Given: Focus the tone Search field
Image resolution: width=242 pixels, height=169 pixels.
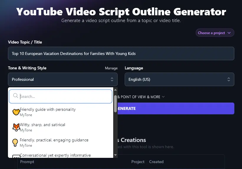Looking at the screenshot, I should pos(60,96).
